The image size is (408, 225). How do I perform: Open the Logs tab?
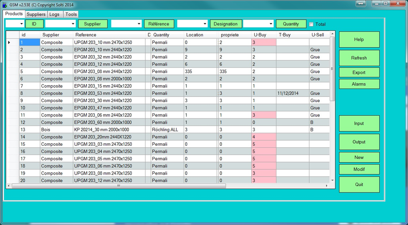coord(54,14)
